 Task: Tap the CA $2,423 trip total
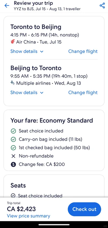tap(21, 209)
